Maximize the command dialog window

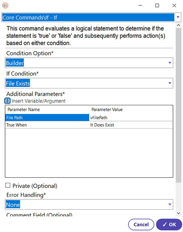pyautogui.click(x=157, y=5)
